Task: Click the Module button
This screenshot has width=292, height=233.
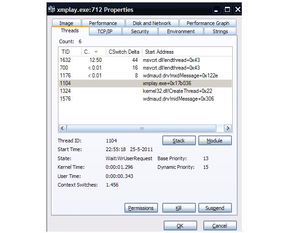Action: point(215,141)
